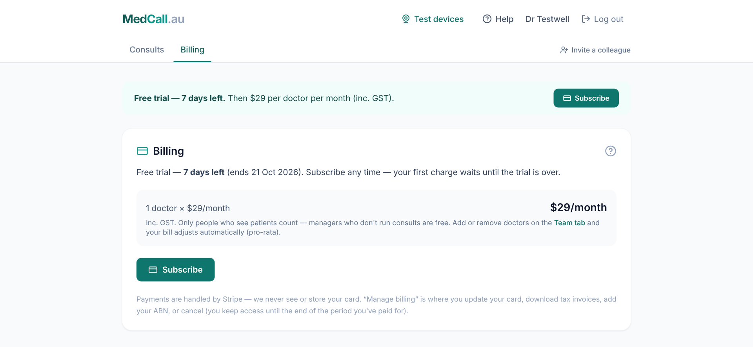Open the billing card help circle icon
This screenshot has height=347, width=753.
tap(611, 151)
